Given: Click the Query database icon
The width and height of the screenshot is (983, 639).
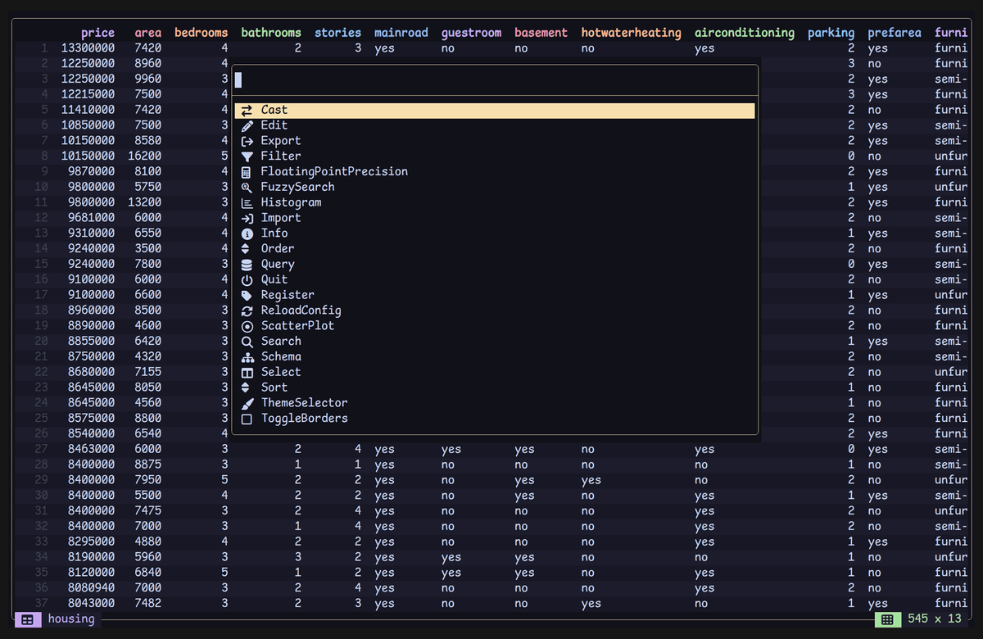Looking at the screenshot, I should tap(247, 265).
